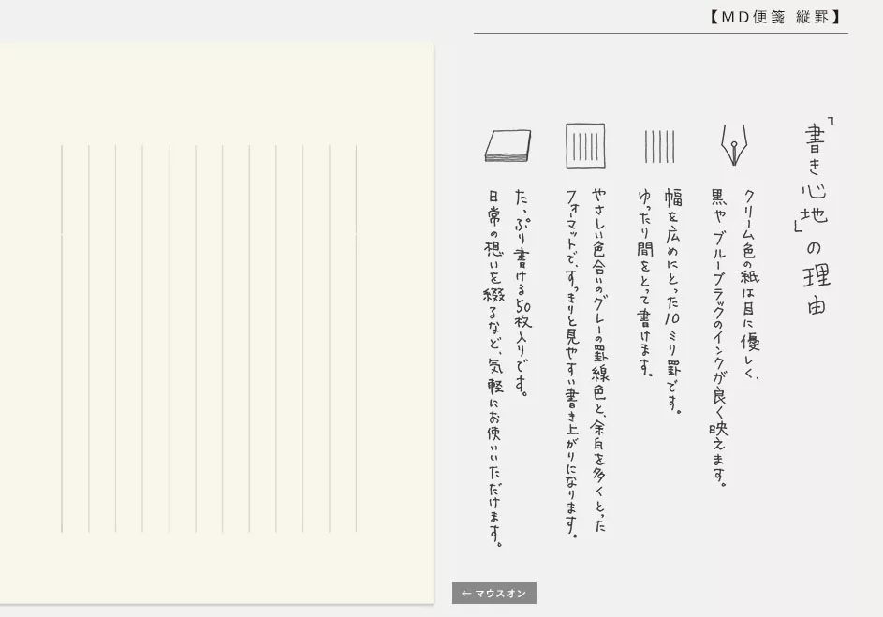Image resolution: width=883 pixels, height=617 pixels.
Task: Click the ruled lines on the cream letter paper
Action: 209,339
